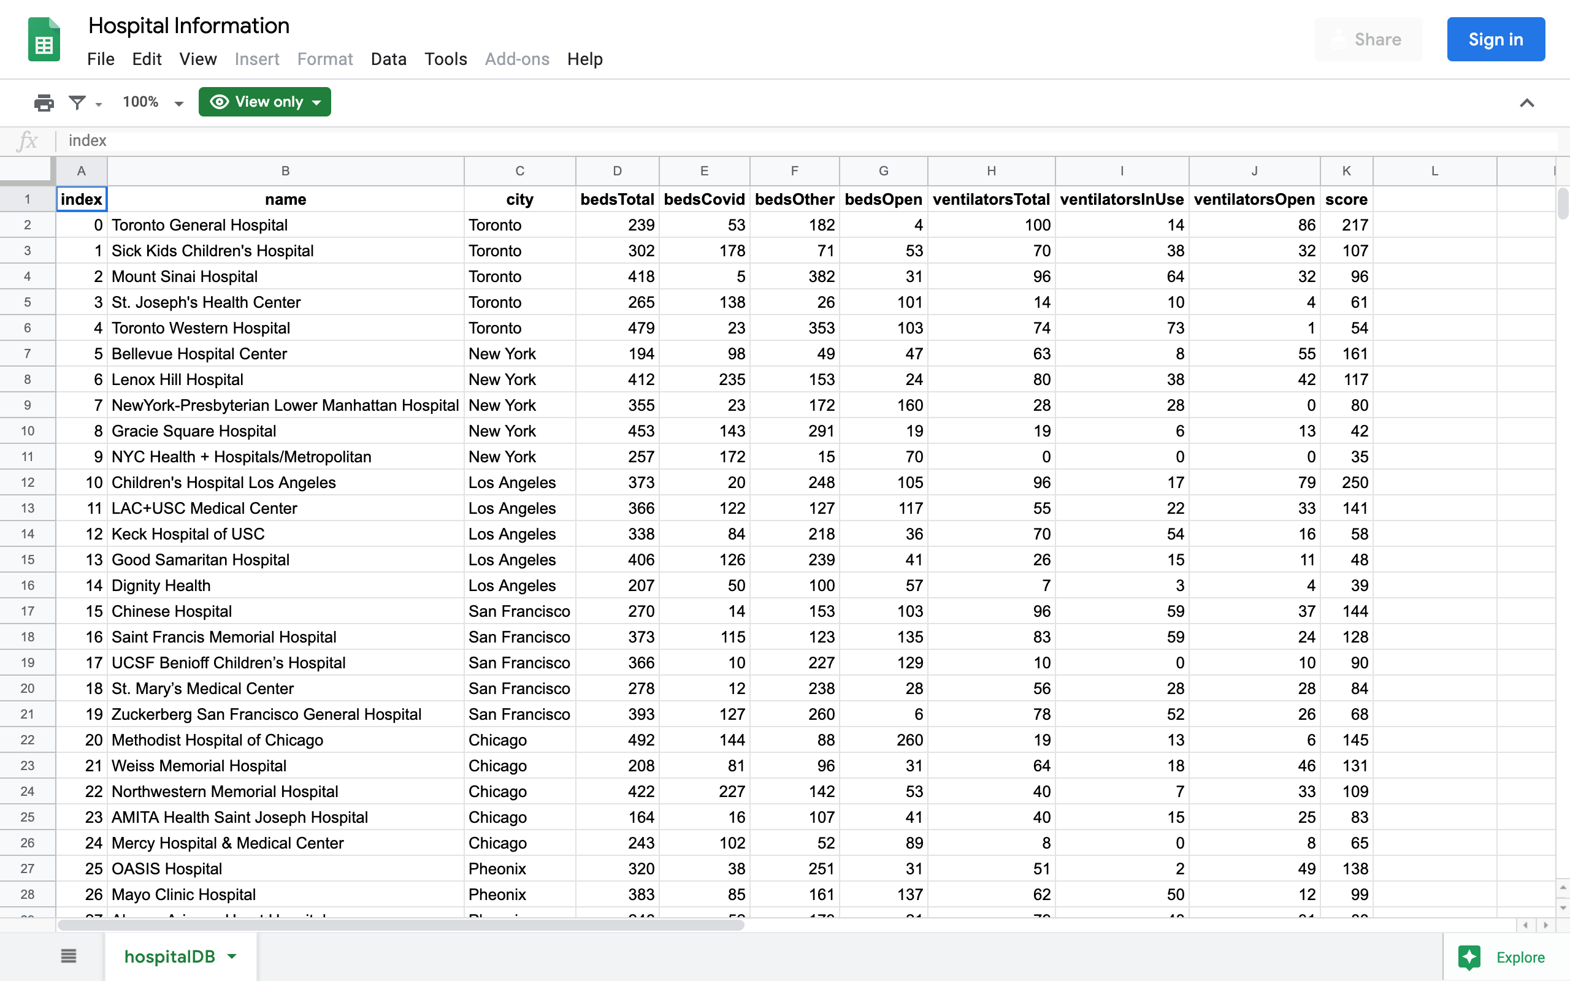Screen dimensions: 1570x981
Task: Open the View only mode dropdown
Action: pyautogui.click(x=265, y=102)
